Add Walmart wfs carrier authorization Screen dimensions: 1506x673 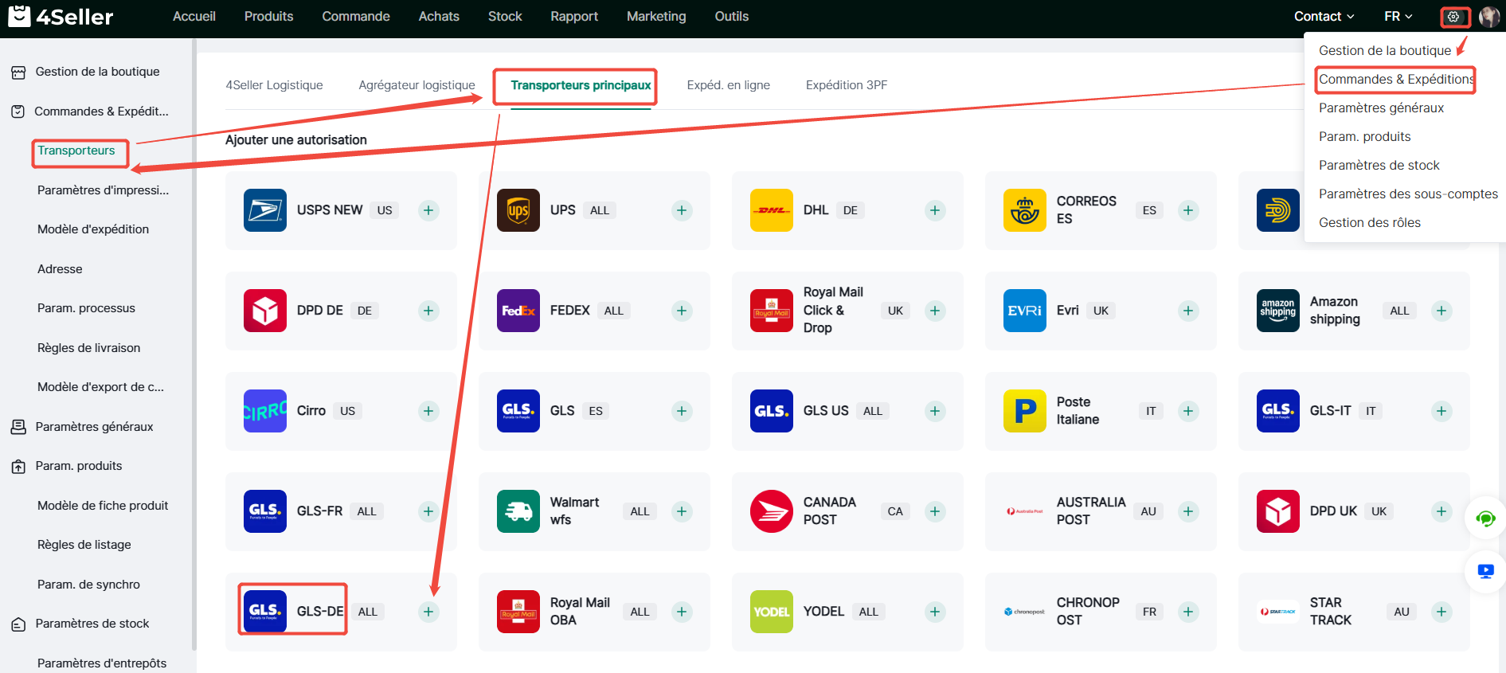click(682, 511)
